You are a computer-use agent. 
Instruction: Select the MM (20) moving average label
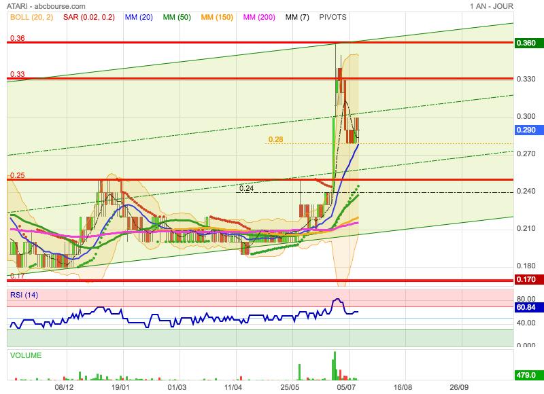tap(139, 17)
